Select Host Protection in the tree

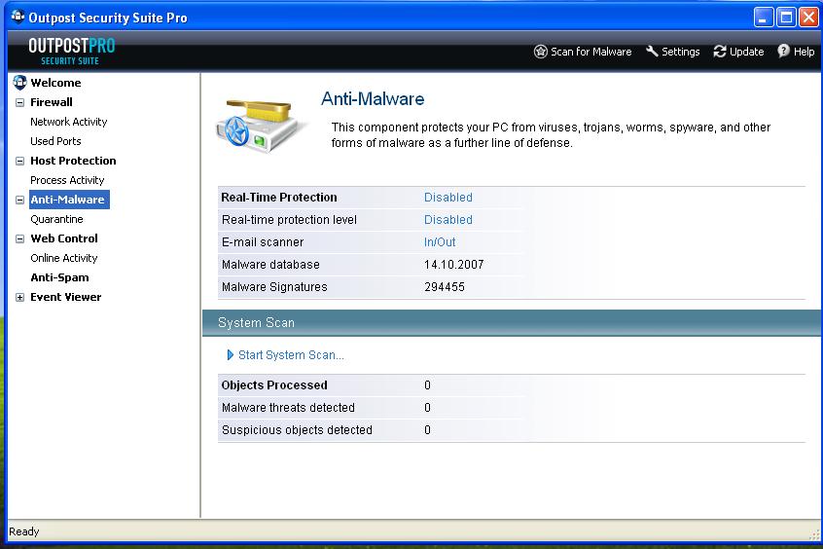tap(73, 161)
